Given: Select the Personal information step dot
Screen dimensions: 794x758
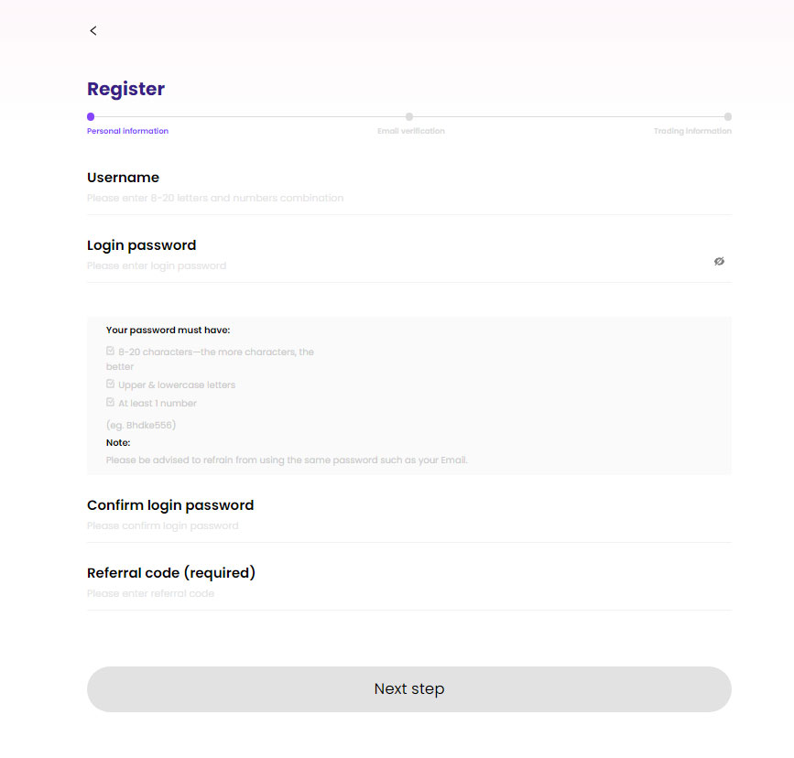Looking at the screenshot, I should click(x=91, y=117).
